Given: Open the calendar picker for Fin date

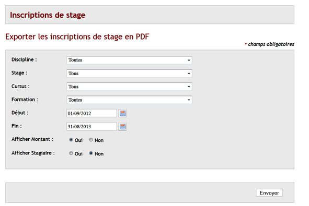Looking at the screenshot, I should pyautogui.click(x=122, y=127).
